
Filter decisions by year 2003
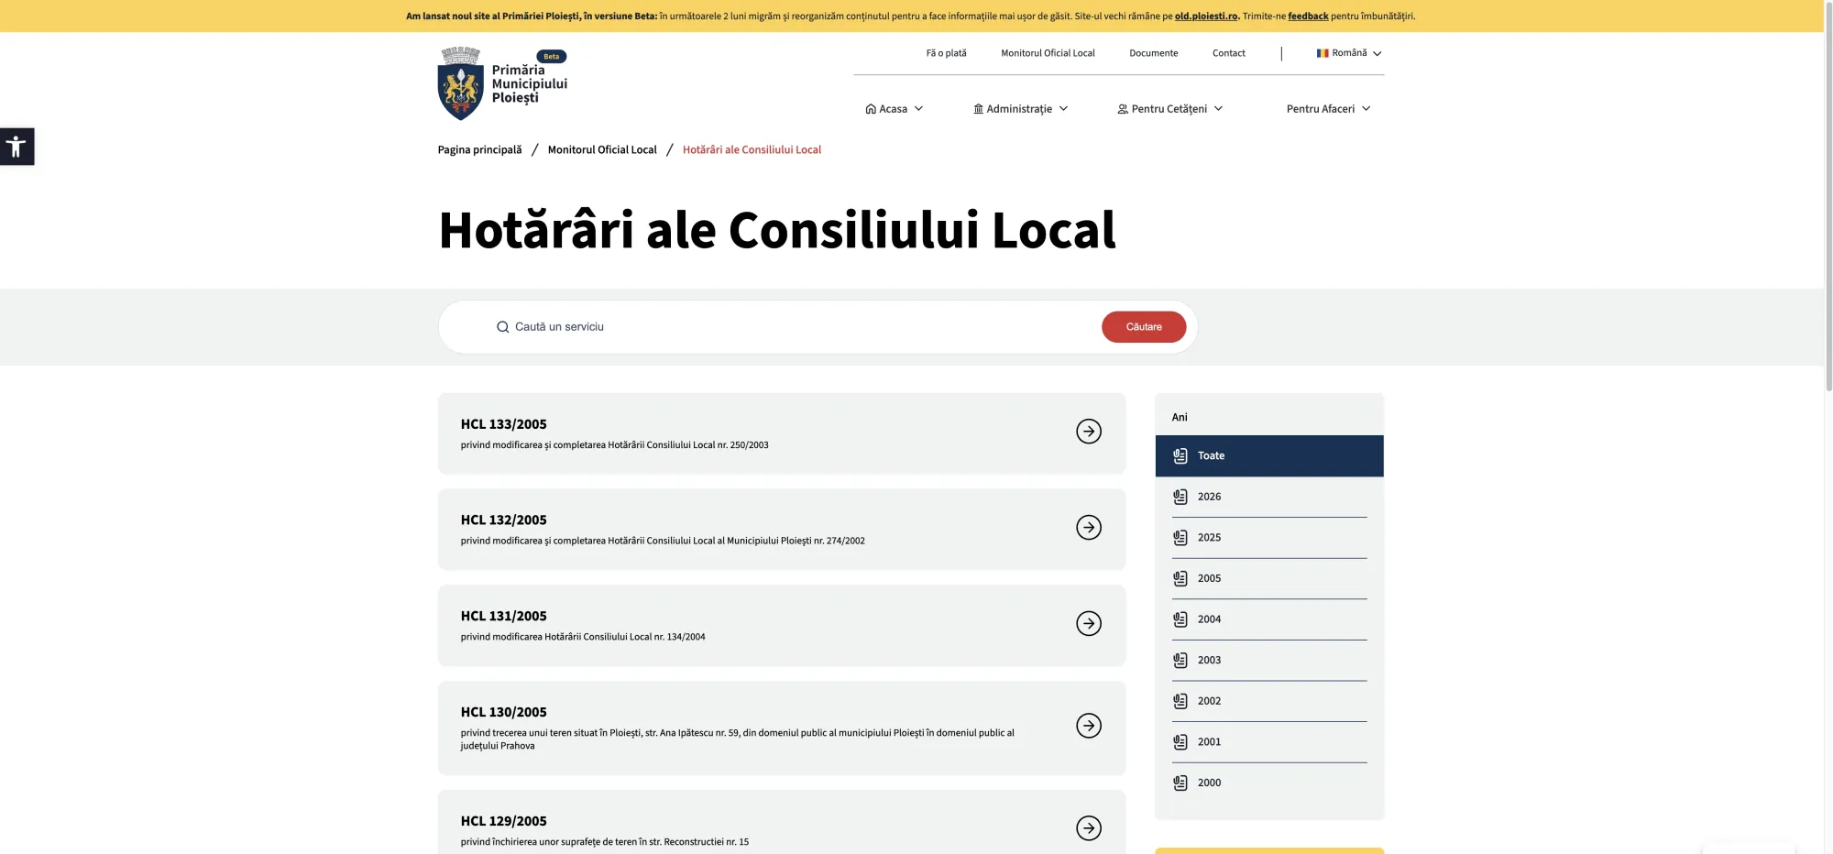(1208, 660)
